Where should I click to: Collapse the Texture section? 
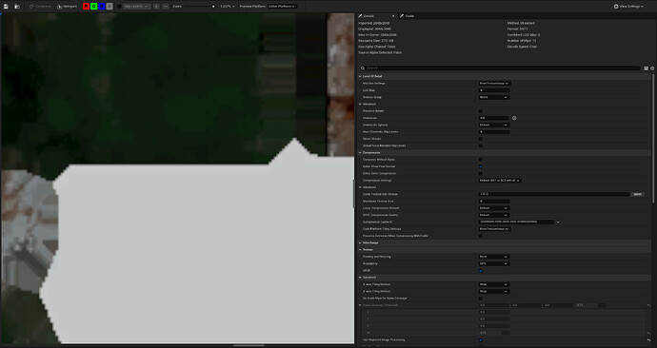(360, 250)
